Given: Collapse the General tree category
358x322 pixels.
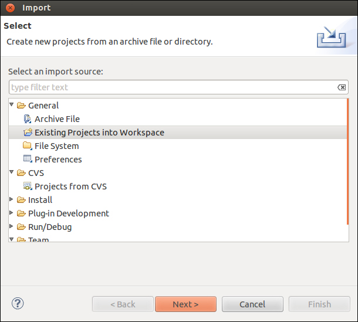Looking at the screenshot, I should [x=12, y=105].
